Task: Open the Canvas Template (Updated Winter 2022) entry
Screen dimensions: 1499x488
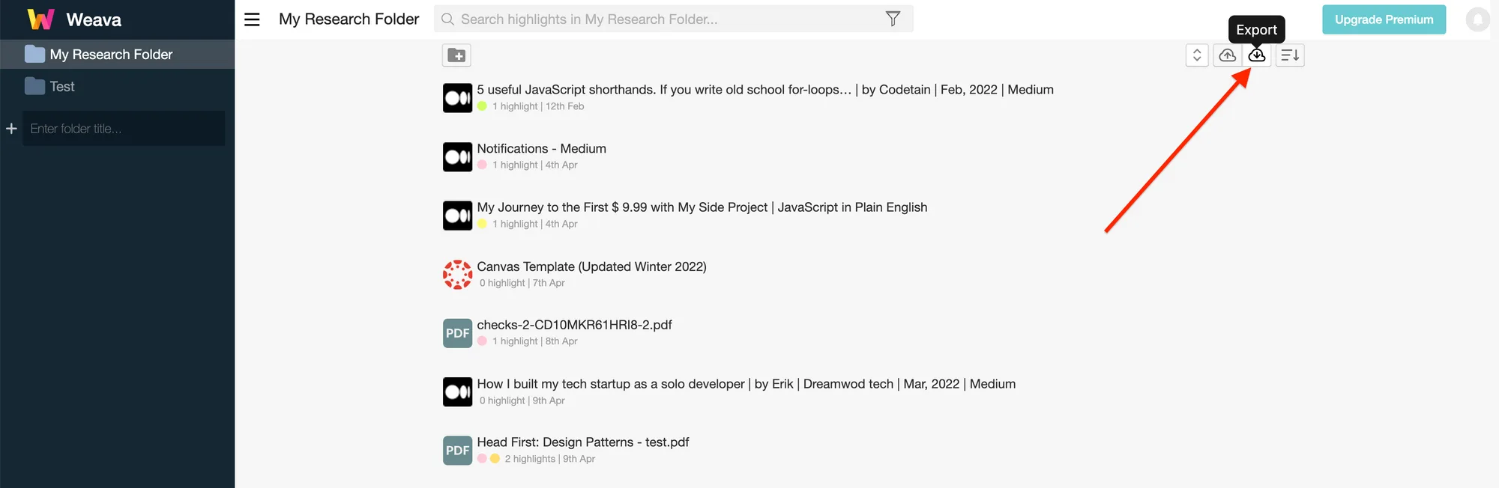Action: coord(591,266)
